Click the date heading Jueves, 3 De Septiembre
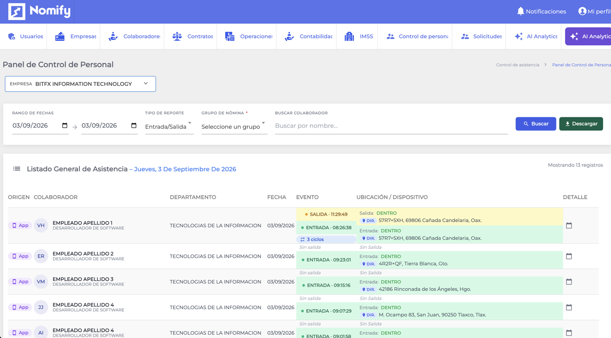 185,169
